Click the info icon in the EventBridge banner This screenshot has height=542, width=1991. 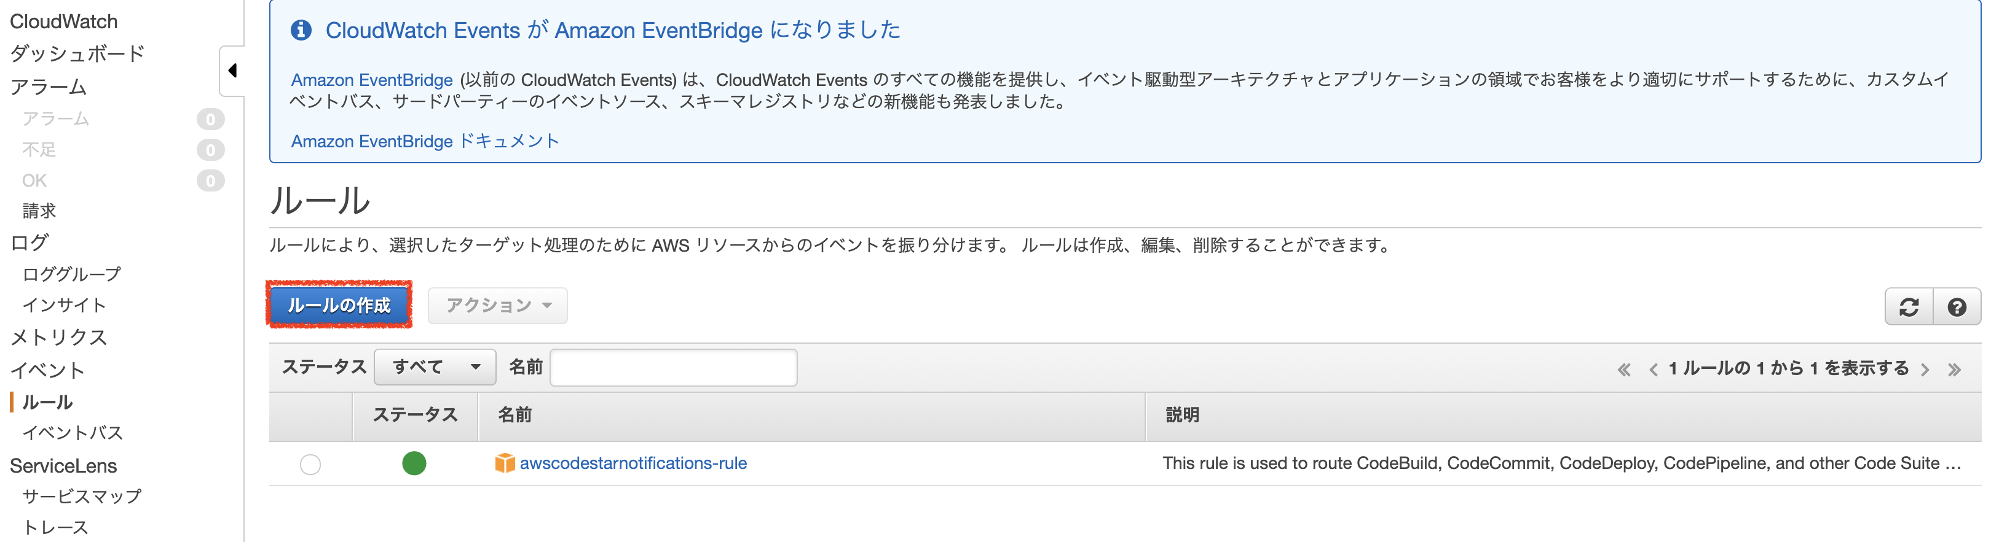click(301, 30)
